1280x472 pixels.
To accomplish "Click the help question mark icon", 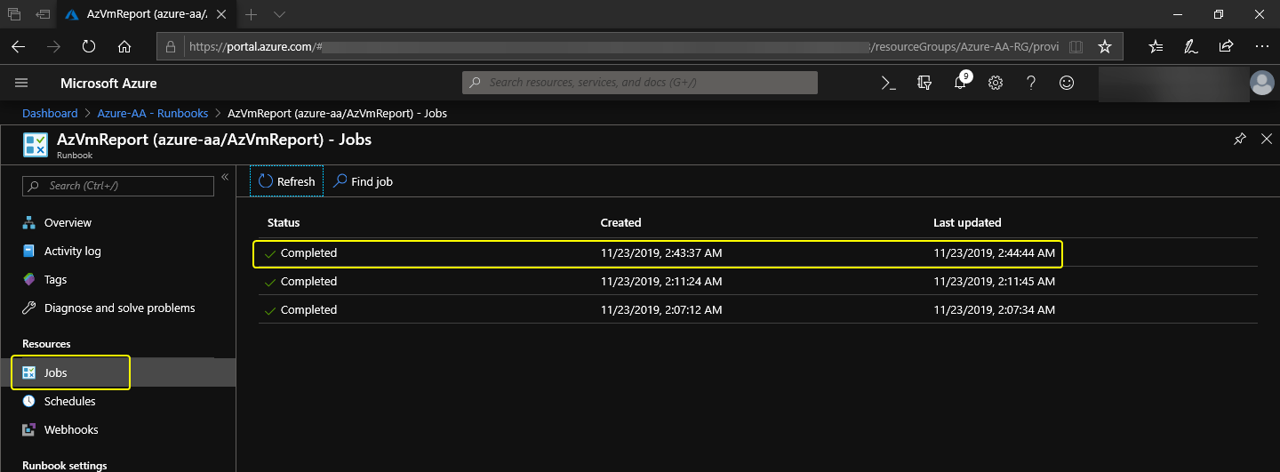I will pos(1031,83).
